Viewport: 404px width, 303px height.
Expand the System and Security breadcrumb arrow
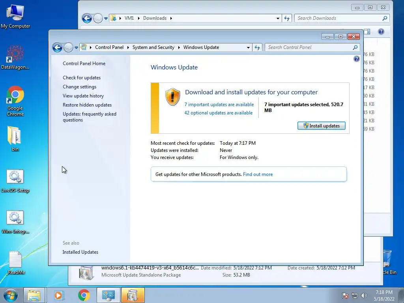[x=179, y=47]
